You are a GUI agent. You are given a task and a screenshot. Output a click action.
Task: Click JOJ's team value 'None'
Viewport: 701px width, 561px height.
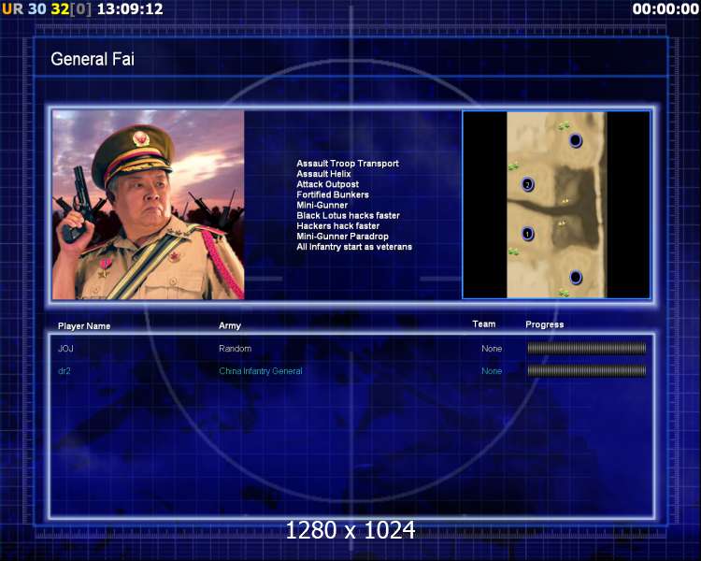pos(492,349)
